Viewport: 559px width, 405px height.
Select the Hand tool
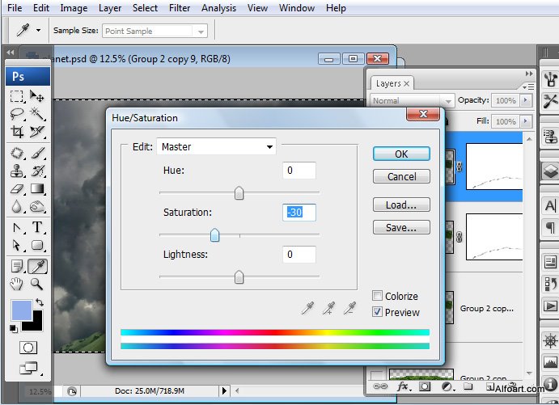[16, 284]
